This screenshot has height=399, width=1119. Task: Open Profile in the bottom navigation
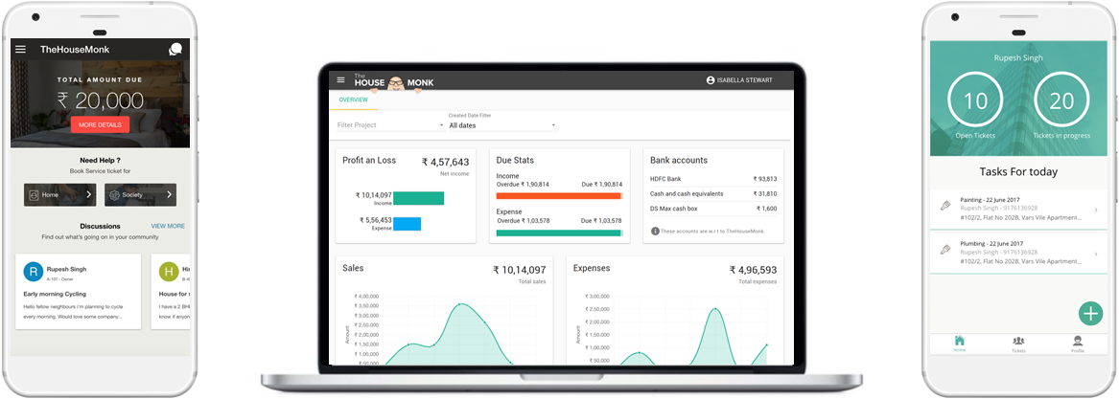coord(1078,344)
